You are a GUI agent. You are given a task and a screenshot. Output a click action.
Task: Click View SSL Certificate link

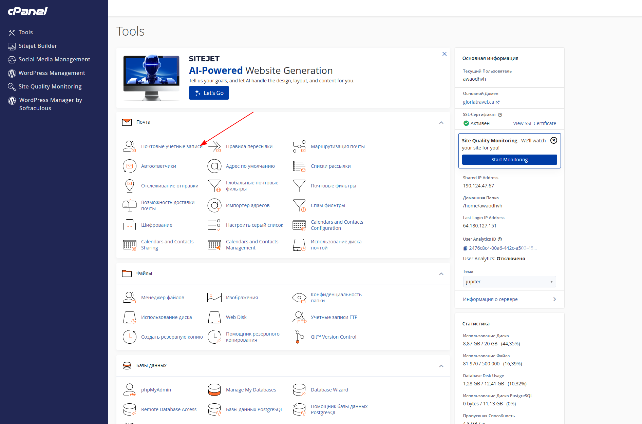(534, 123)
